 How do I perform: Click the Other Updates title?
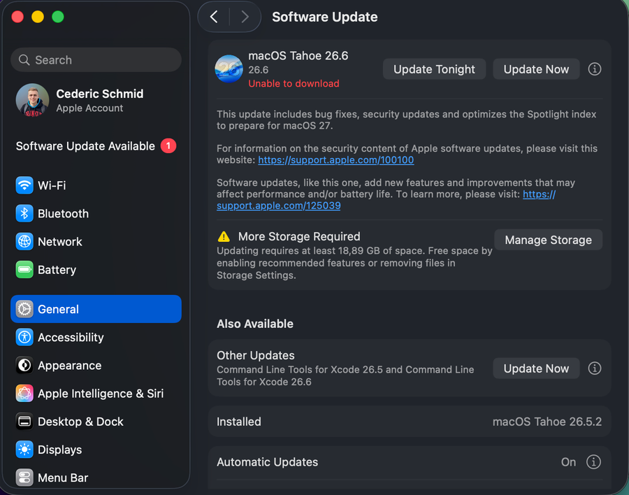[x=256, y=355]
